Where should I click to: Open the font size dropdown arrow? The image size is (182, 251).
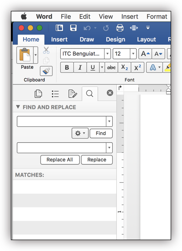click(x=133, y=54)
